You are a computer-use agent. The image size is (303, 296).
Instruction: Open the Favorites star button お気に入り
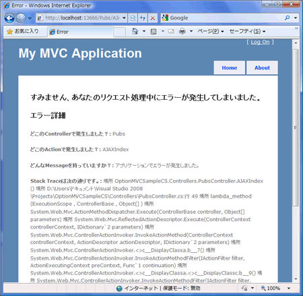[x=23, y=32]
